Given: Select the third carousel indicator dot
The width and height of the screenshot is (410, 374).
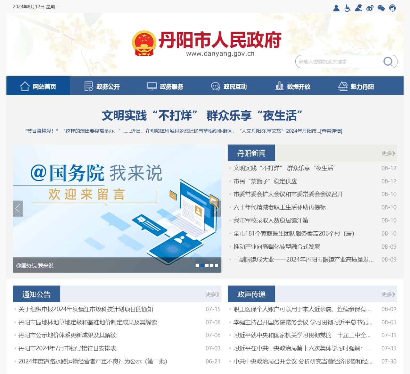Looking at the screenshot, I should tap(207, 265).
